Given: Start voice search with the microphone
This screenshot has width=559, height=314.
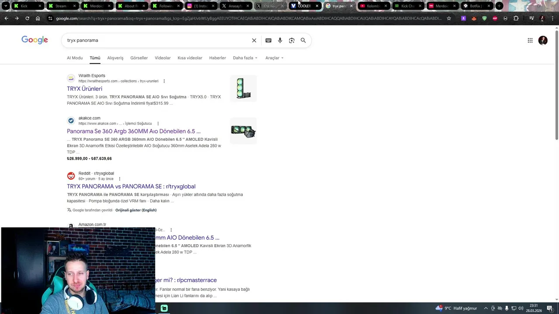Looking at the screenshot, I should pos(280,40).
